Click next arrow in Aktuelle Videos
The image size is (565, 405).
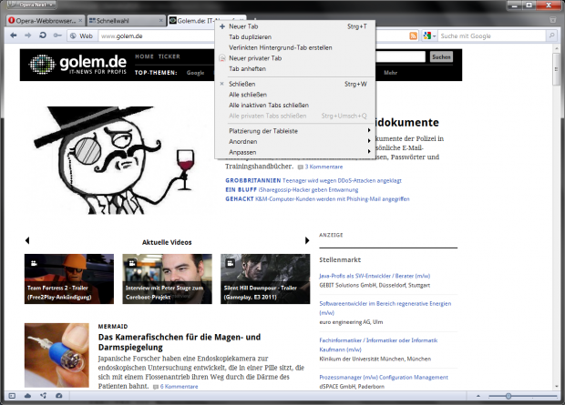pyautogui.click(x=307, y=241)
